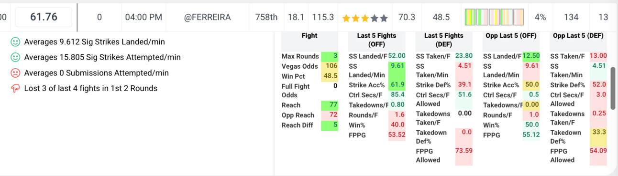Image resolution: width=618 pixels, height=176 pixels.
Task: Click the 61.76 projection input box
Action: 44,17
